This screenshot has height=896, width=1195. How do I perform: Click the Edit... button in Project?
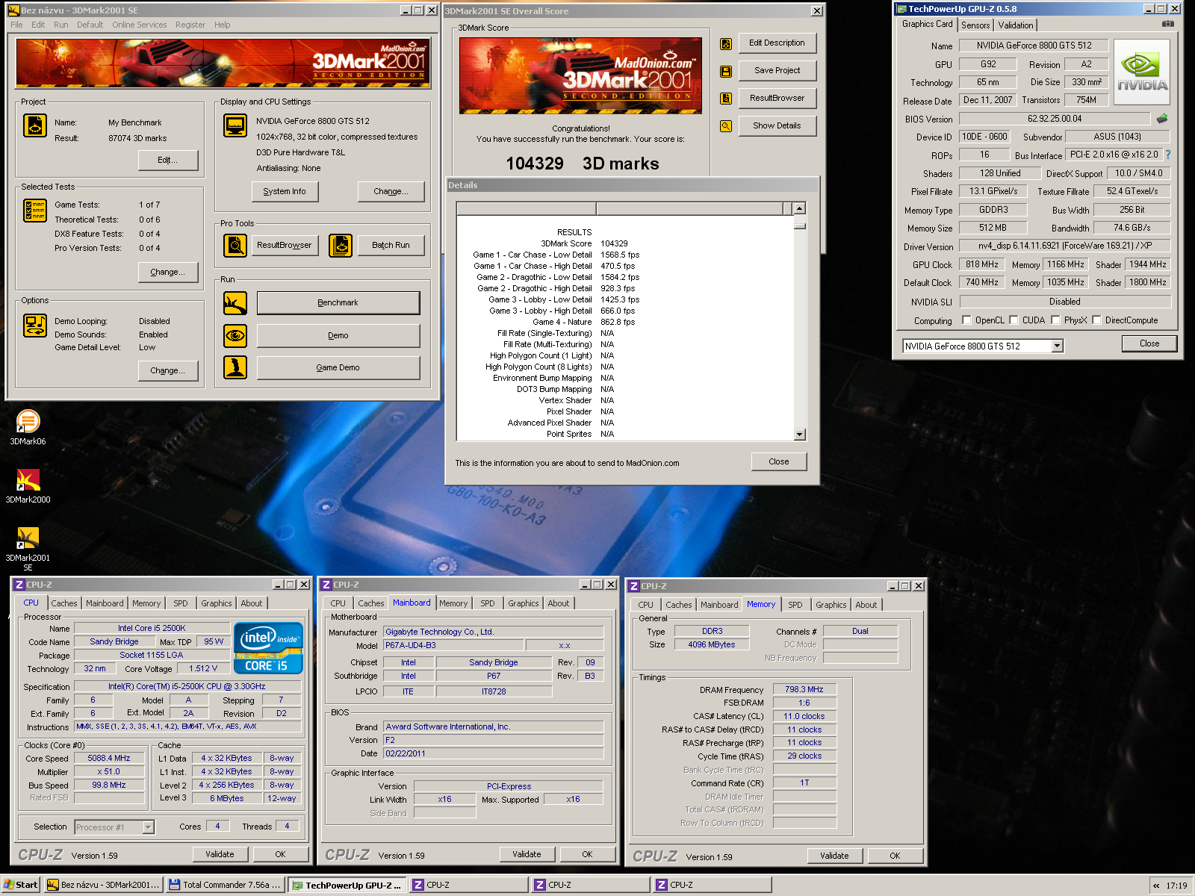(167, 160)
